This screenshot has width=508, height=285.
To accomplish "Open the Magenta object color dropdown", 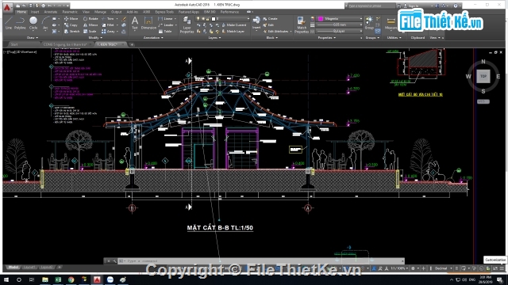I will [340, 19].
